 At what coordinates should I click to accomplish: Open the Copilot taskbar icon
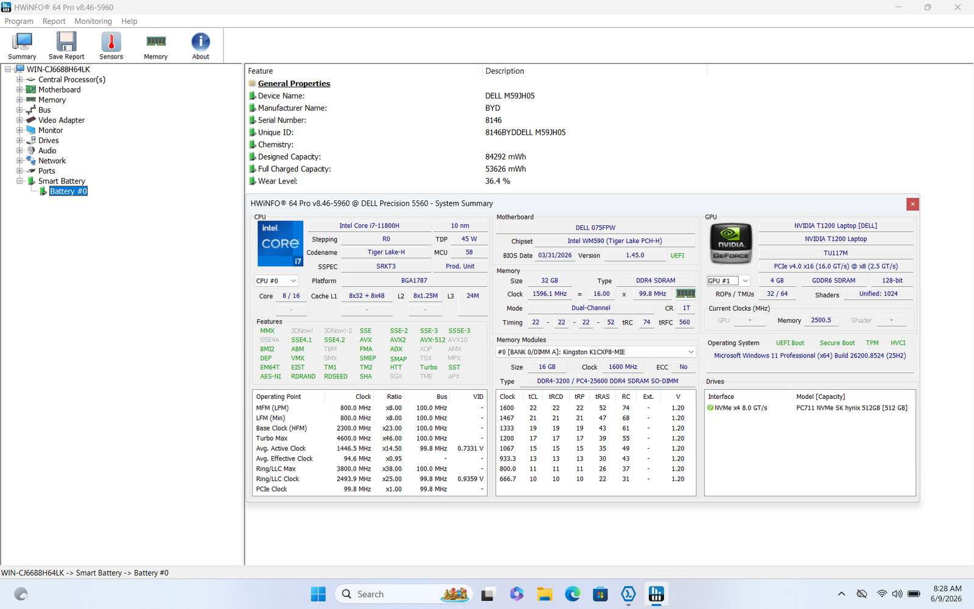pyautogui.click(x=517, y=594)
